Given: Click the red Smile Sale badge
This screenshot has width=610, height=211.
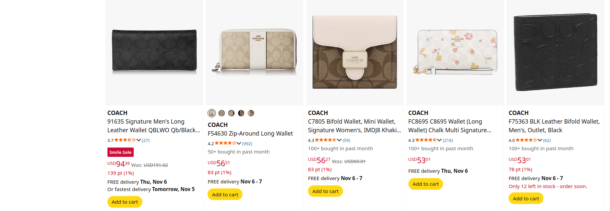Looking at the screenshot, I should (x=120, y=152).
